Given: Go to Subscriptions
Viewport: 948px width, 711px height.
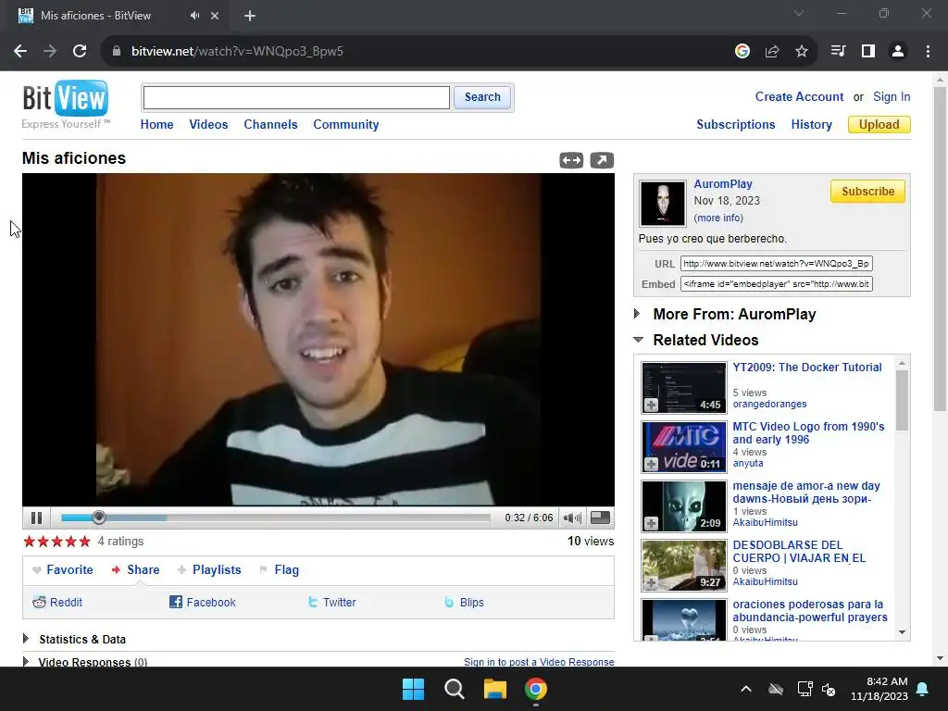Looking at the screenshot, I should click(x=736, y=125).
